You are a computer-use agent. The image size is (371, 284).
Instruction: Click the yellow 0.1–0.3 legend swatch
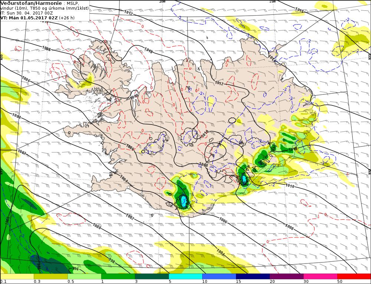point(17,277)
